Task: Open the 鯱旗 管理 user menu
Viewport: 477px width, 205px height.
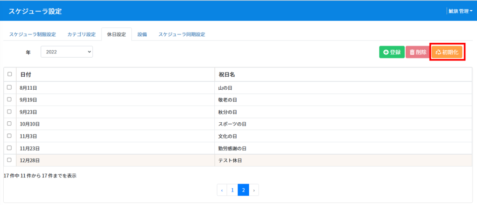Action: 460,11
